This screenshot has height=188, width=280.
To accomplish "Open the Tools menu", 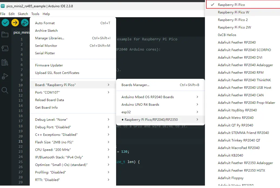I will (x=35, y=14).
